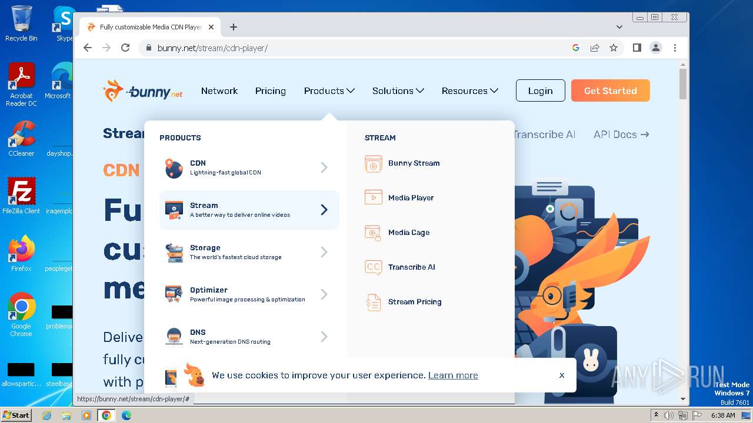Click the bunny.net logo
Image resolution: width=753 pixels, height=423 pixels.
[143, 91]
